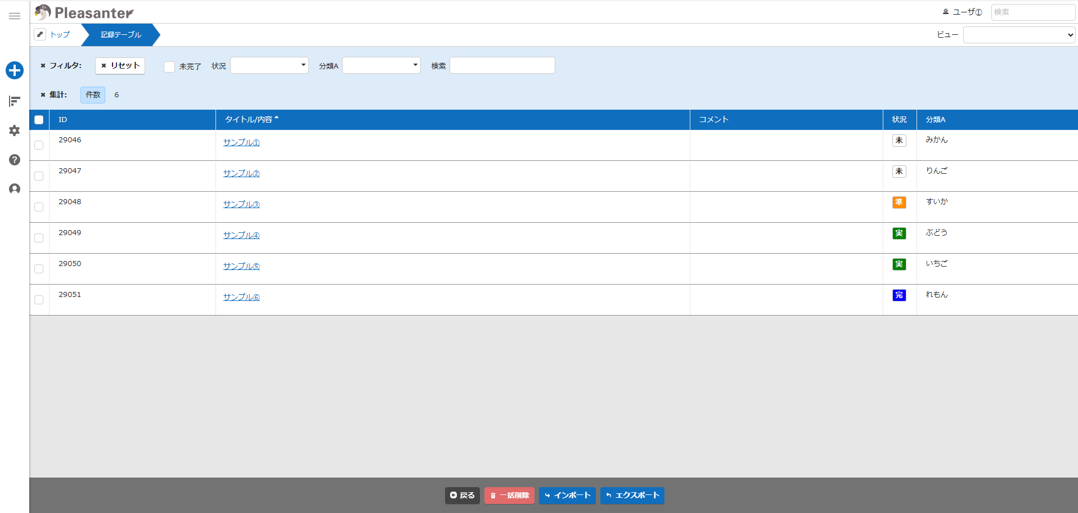Toggle the select-all checkbox in table header
Image resolution: width=1078 pixels, height=513 pixels.
pyautogui.click(x=39, y=120)
